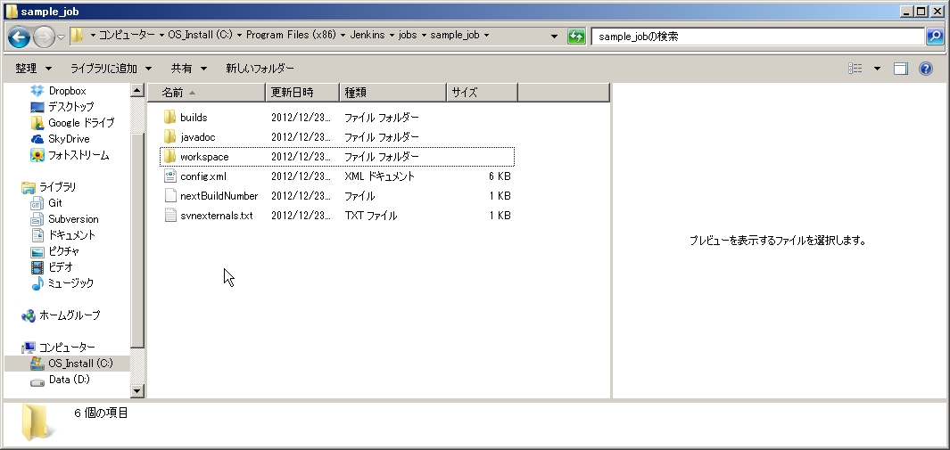Select the config.xml file icon
Viewport: 950px width, 450px height.
pyautogui.click(x=169, y=176)
